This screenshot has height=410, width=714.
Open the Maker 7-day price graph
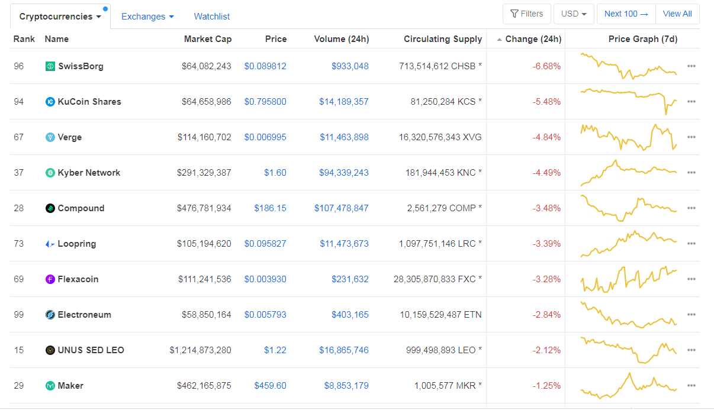click(629, 386)
